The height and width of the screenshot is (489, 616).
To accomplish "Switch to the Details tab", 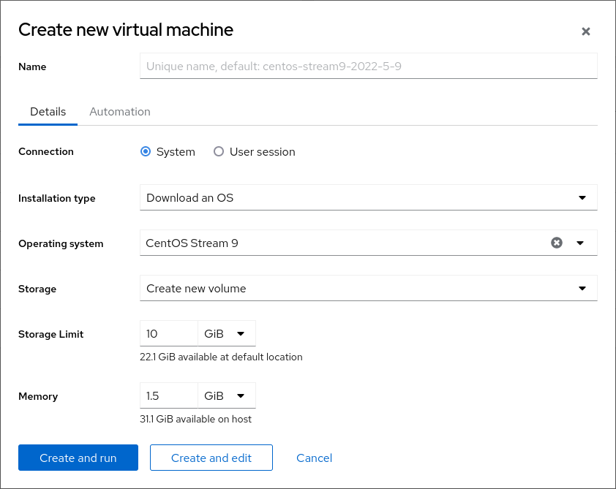I will (48, 112).
